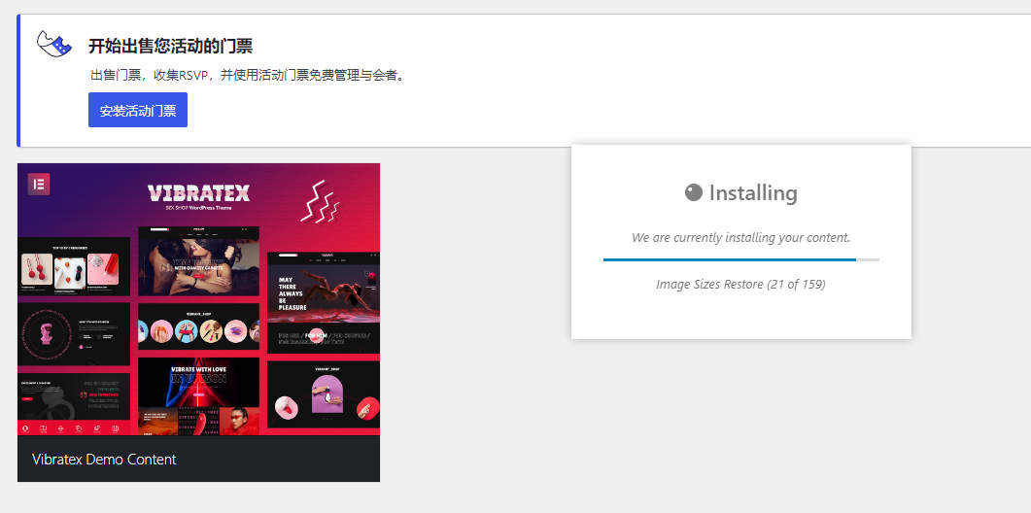Click the VIBRATEX logo in the thumbnail

pyautogui.click(x=198, y=192)
